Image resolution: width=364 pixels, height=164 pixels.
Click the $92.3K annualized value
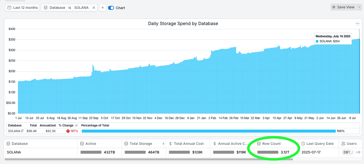(x=50, y=131)
